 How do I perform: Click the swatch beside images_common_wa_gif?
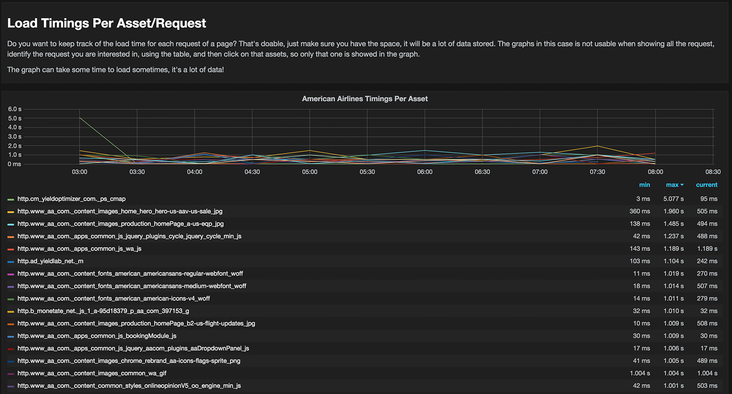11,374
